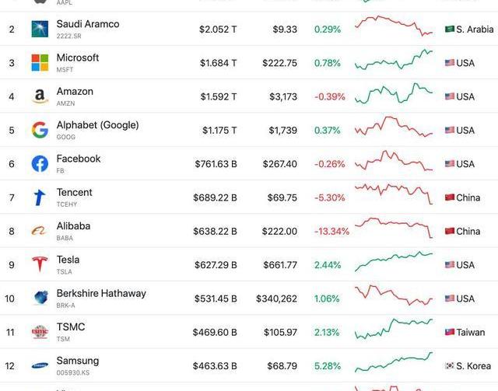Open the Saudi Aramco company link
This screenshot has width=498, height=391.
click(88, 24)
